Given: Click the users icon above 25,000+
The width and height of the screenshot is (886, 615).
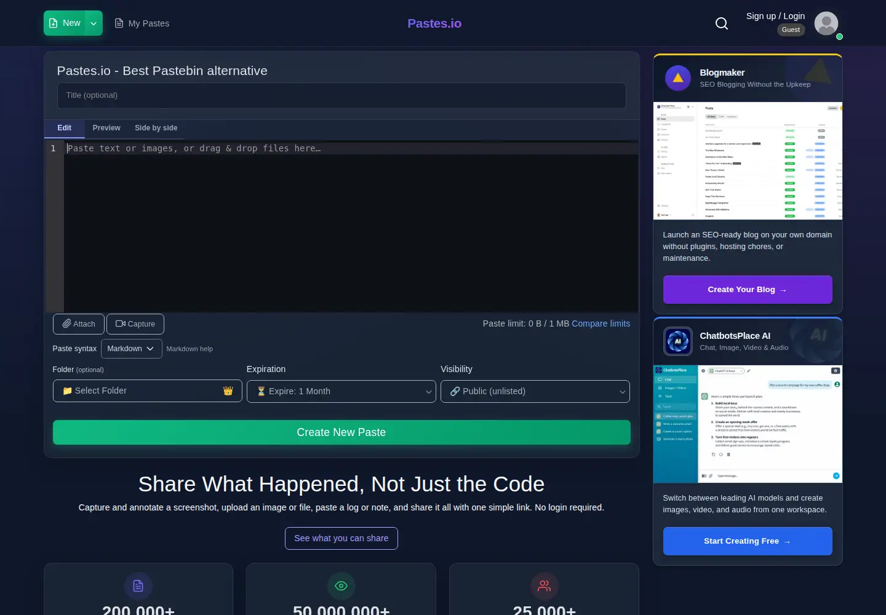Looking at the screenshot, I should (545, 586).
